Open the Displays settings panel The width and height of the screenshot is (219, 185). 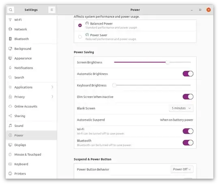32,145
